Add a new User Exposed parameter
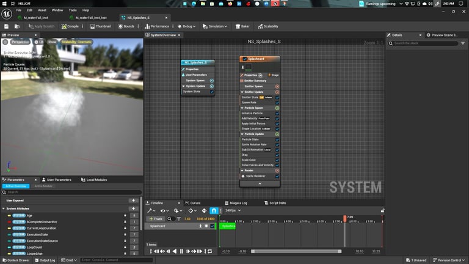Viewport: 469px width, 264px height. 133,200
